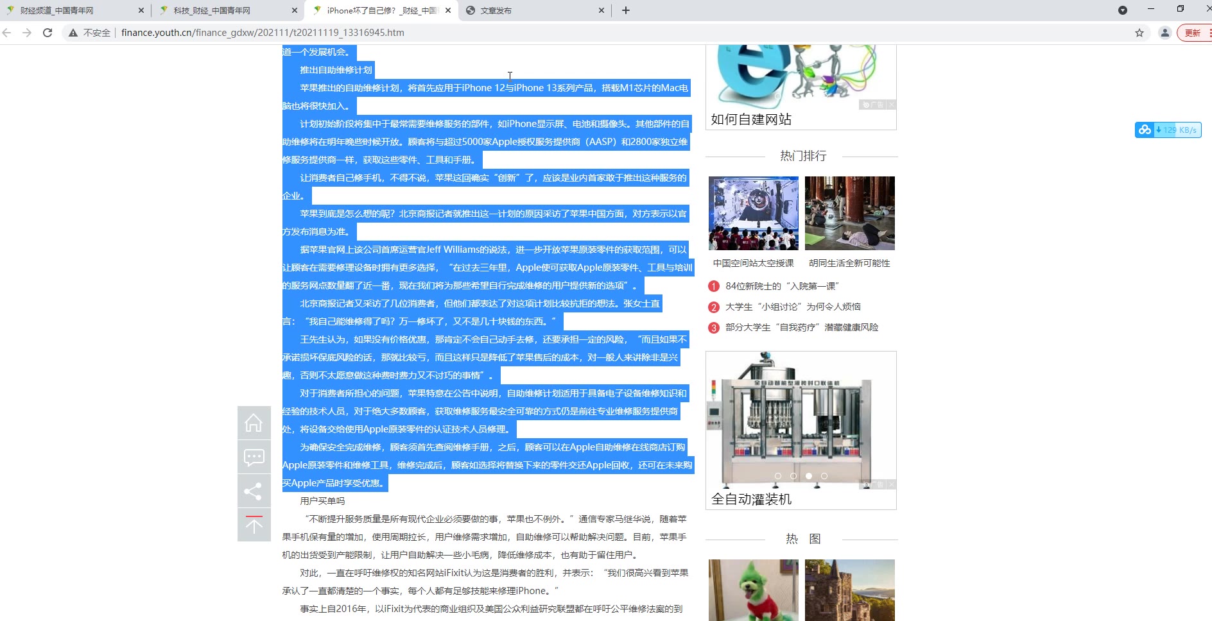
Task: Click the share icon in floating sidebar
Action: (254, 491)
